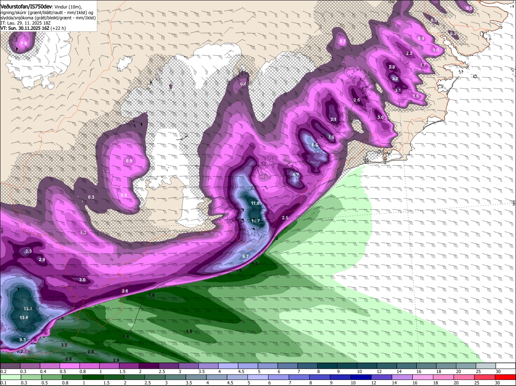Click the 6.7 value near the coast
This screenshot has width=516, height=386.
pyautogui.click(x=246, y=256)
